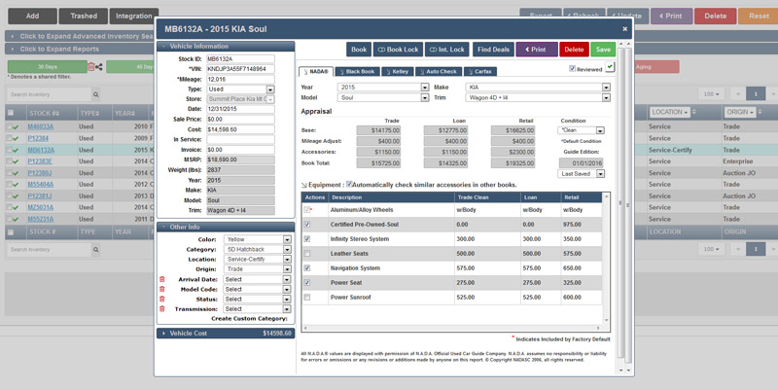This screenshot has height=389, width=778.
Task: Click the Int. Lock button
Action: point(447,50)
